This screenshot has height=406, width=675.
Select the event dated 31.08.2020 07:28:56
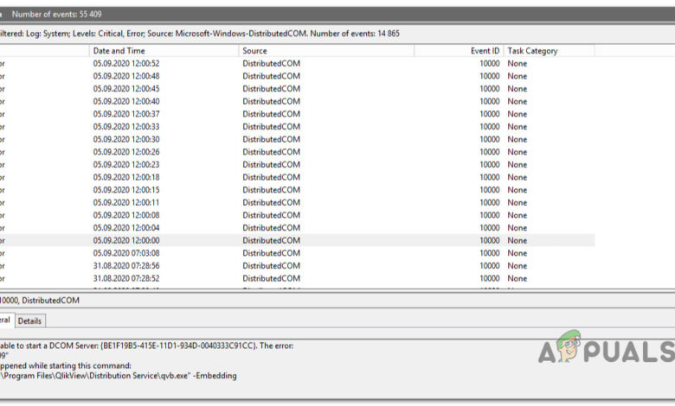click(298, 266)
